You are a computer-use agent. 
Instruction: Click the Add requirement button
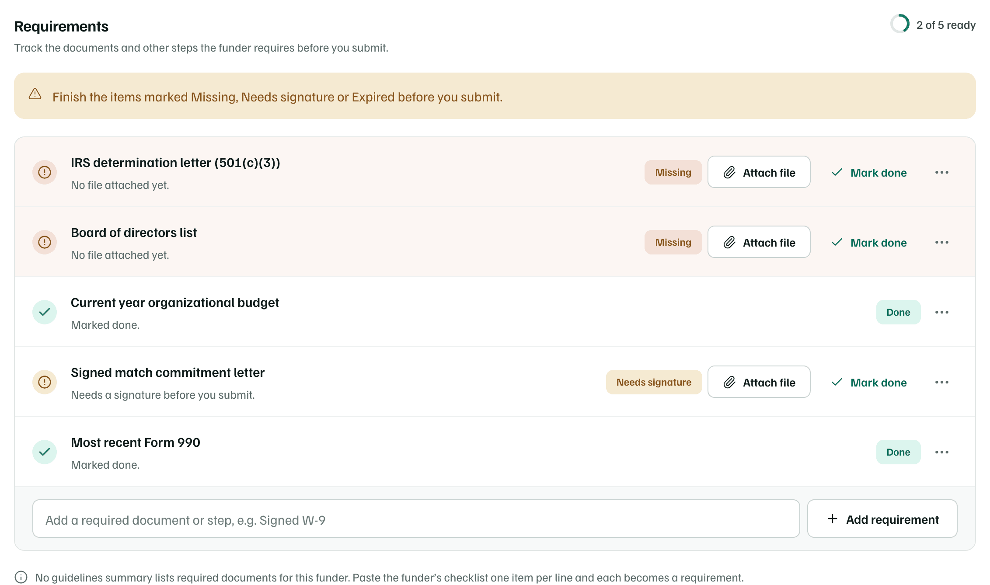(x=882, y=519)
